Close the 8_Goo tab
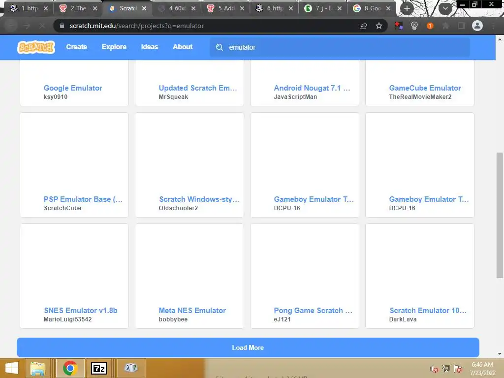 click(x=388, y=8)
